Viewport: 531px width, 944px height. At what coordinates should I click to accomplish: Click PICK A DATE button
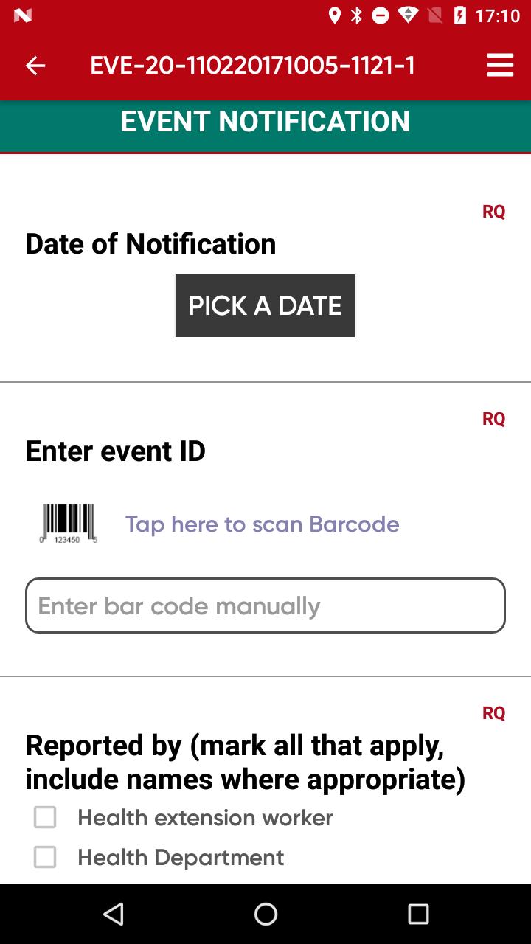pos(265,305)
